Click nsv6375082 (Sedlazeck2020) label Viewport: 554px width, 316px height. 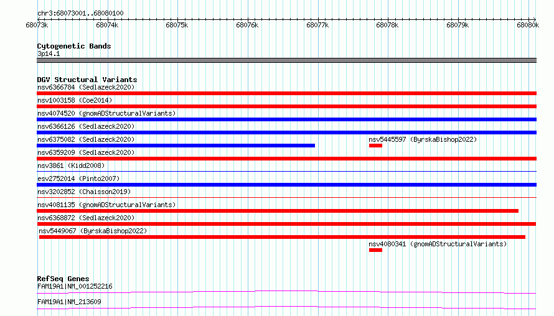coord(86,139)
